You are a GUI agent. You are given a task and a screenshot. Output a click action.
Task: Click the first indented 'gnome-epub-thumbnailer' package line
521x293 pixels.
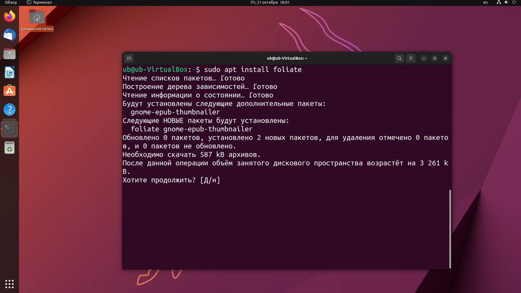175,112
